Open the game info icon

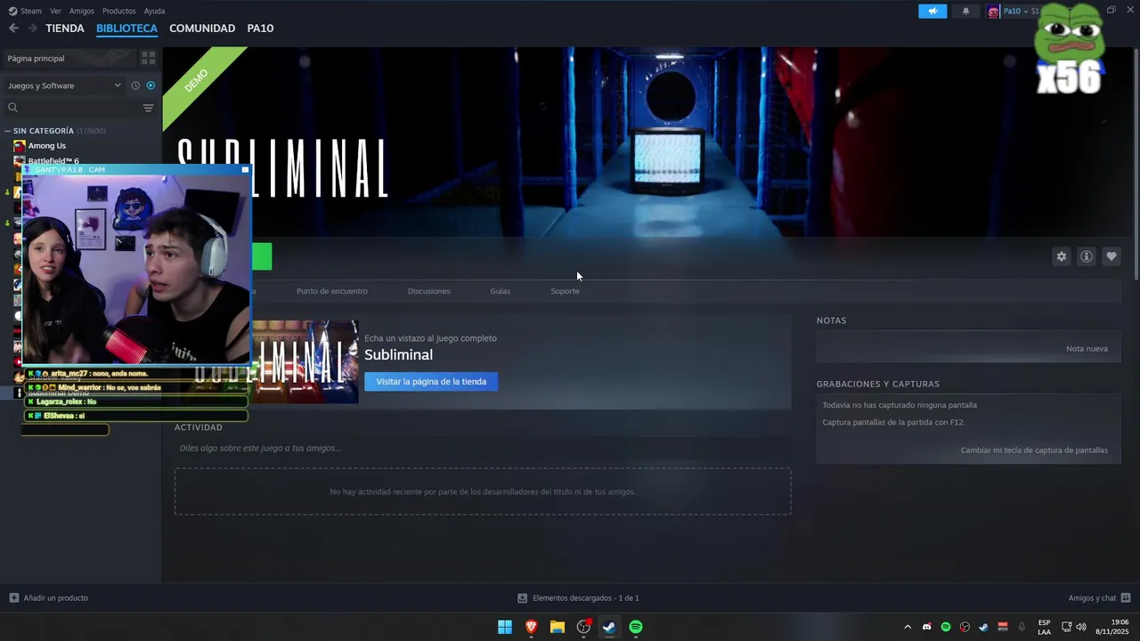pos(1086,256)
